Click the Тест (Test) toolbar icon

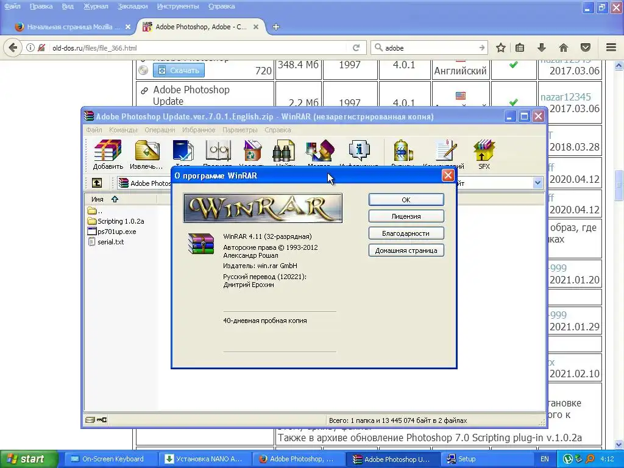[x=183, y=153]
